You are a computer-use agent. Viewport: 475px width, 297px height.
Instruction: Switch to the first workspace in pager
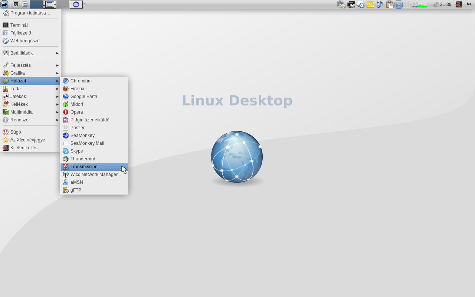click(36, 4)
